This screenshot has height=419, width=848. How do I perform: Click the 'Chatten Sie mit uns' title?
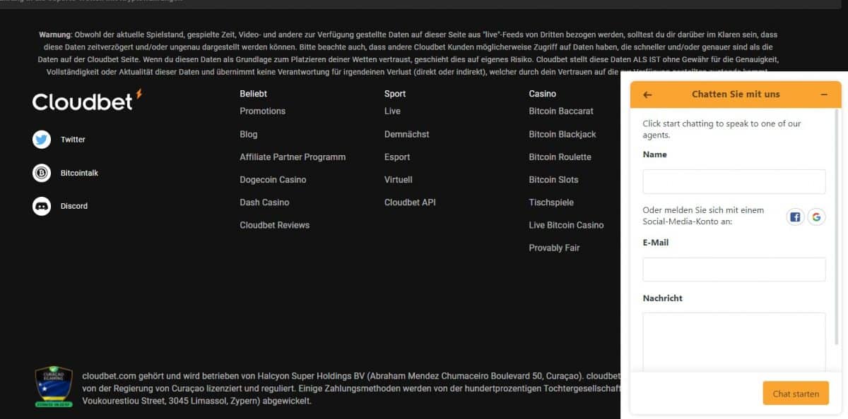[x=736, y=95]
